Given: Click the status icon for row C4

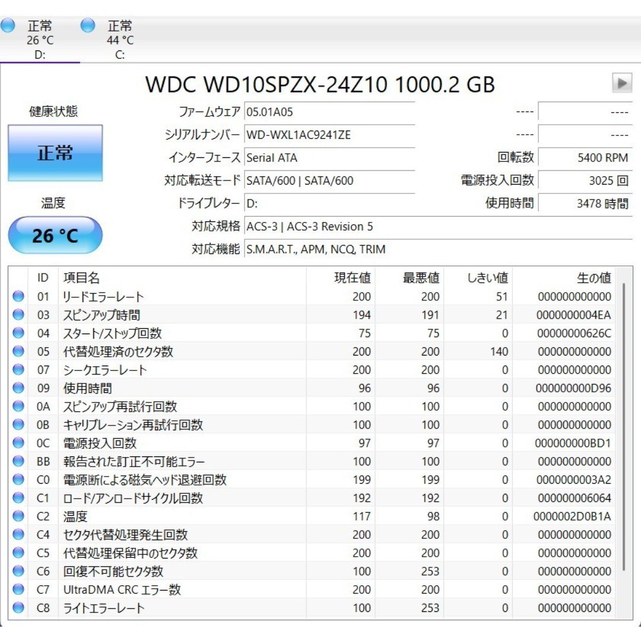Looking at the screenshot, I should 18,534.
